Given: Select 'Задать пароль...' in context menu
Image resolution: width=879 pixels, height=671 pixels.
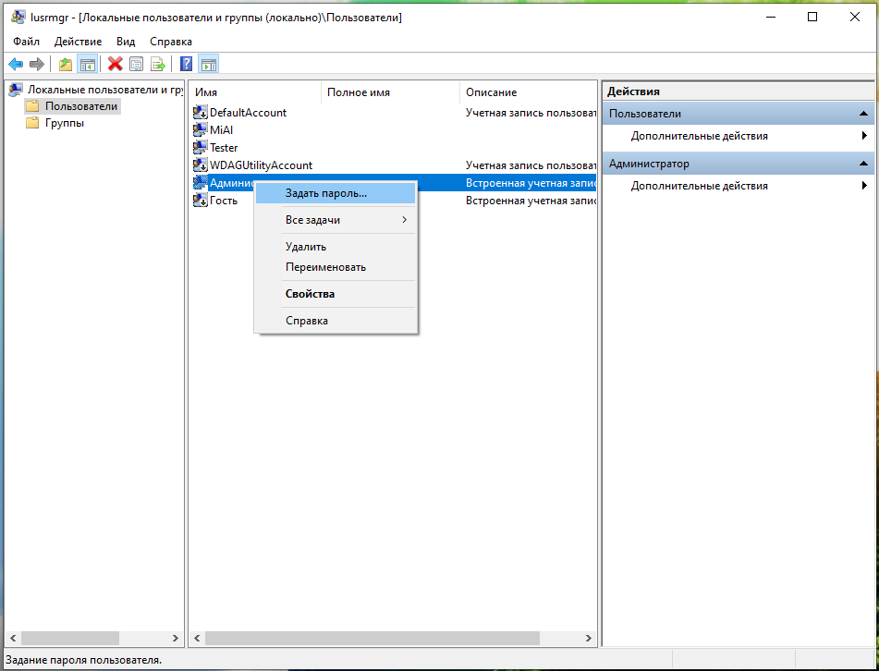Looking at the screenshot, I should [325, 193].
